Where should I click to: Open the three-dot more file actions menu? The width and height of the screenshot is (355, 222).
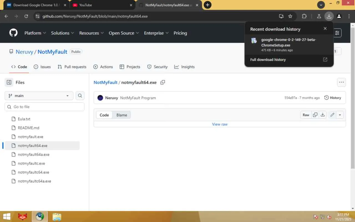341,82
